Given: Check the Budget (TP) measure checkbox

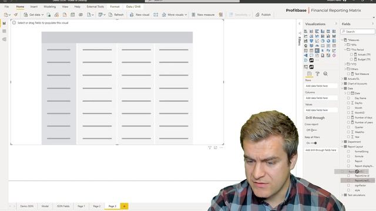Looking at the screenshot, I should (x=351, y=59).
